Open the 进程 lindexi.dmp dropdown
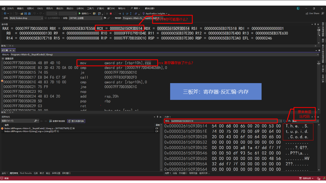 [26, 18]
